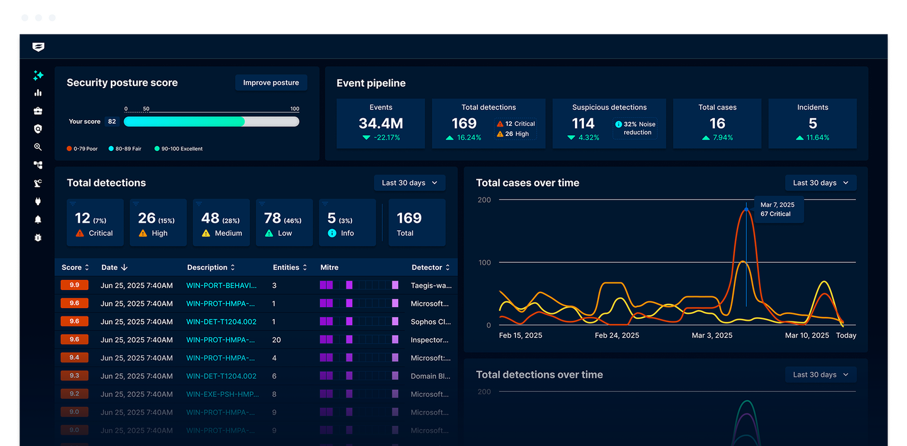Open the WIN-DET-T1204.002 detection link scored 9.6
This screenshot has height=446, width=907.
click(x=221, y=322)
